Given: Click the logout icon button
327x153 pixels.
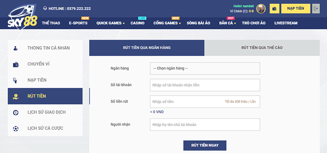Looking at the screenshot, I should (x=316, y=9).
